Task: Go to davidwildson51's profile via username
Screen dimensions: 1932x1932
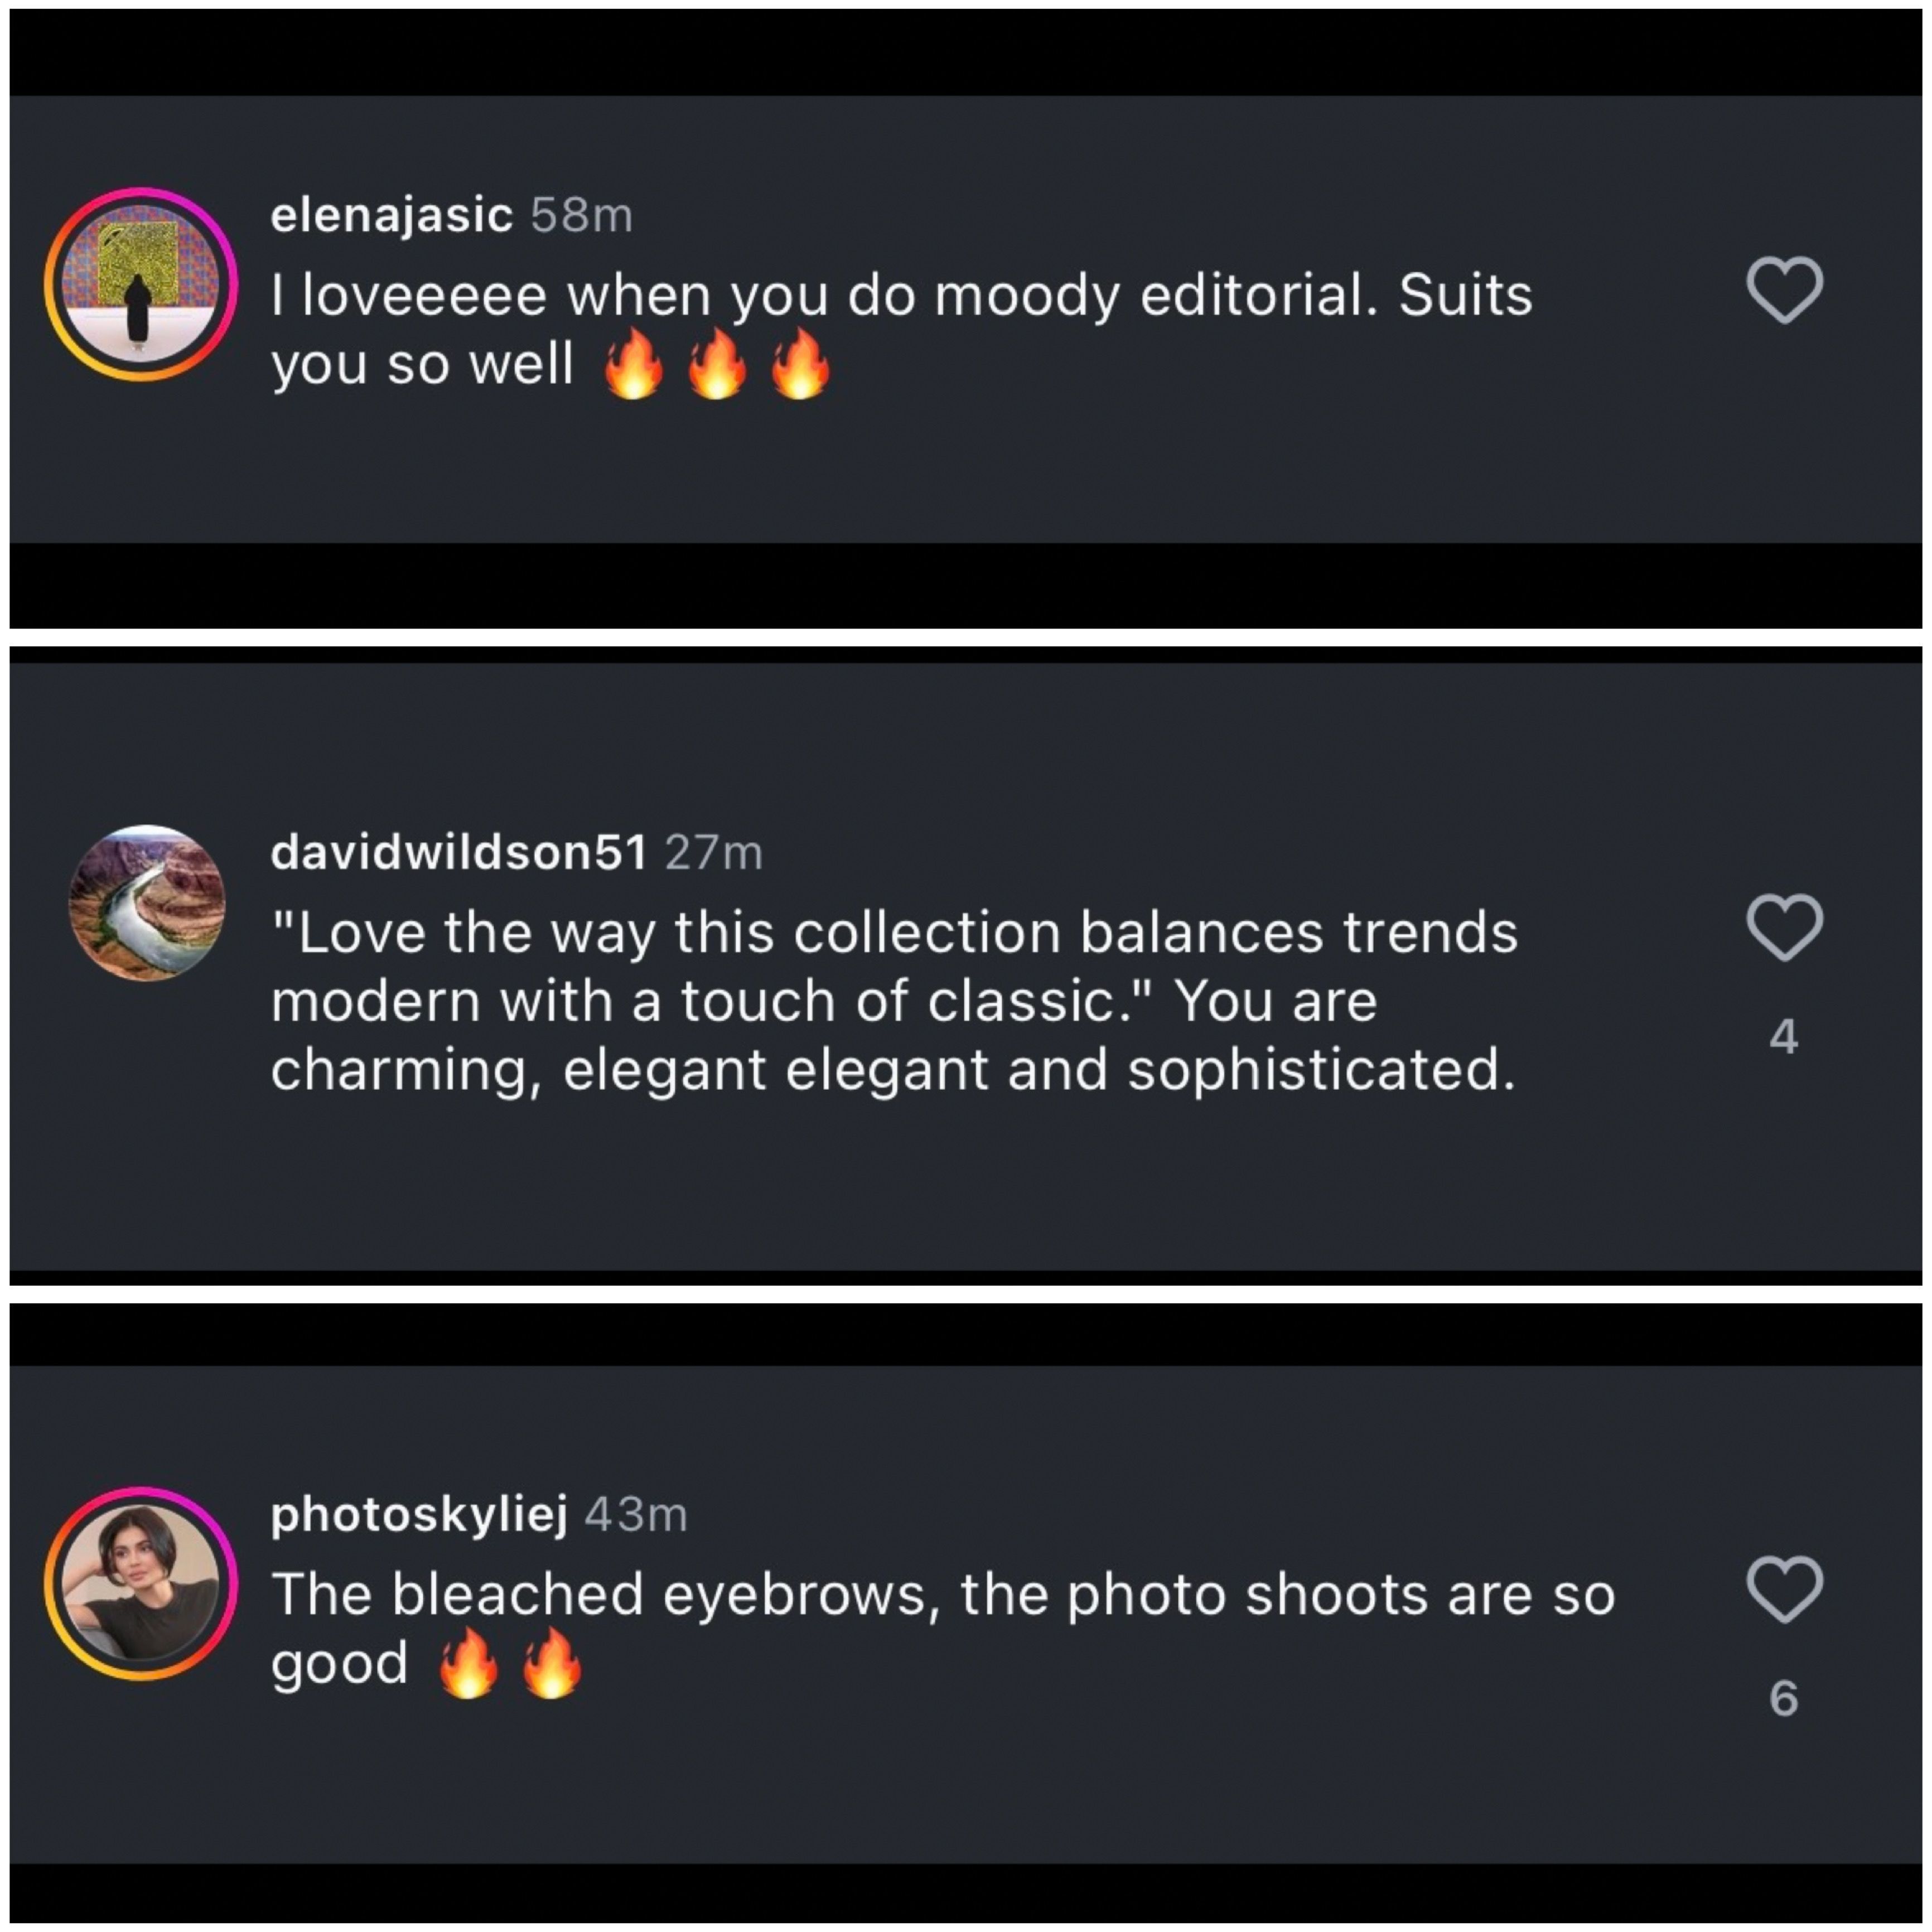Action: click(459, 852)
